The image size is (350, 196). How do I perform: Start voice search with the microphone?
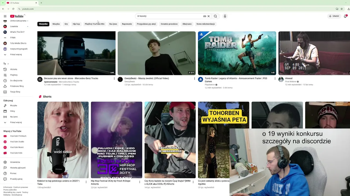pyautogui.click(x=225, y=16)
